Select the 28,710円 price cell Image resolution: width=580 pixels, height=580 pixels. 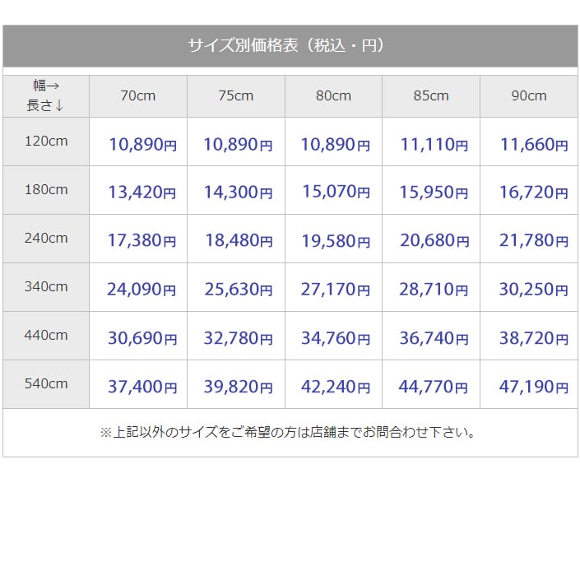434,290
